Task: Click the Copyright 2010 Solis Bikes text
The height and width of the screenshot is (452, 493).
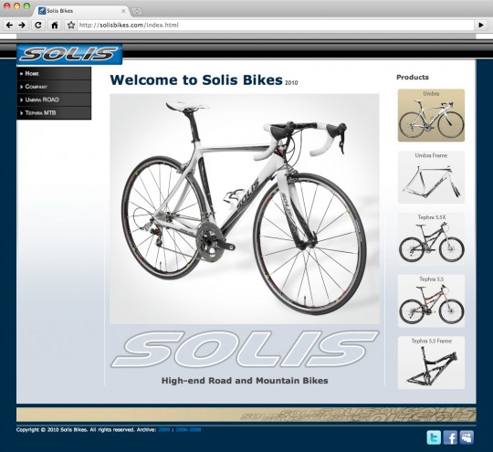Action: (52, 430)
